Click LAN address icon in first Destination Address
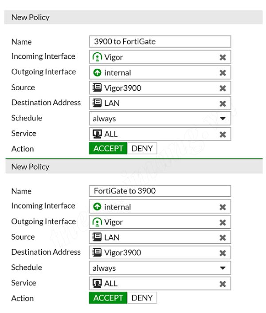This screenshot has height=313, width=266. click(97, 103)
